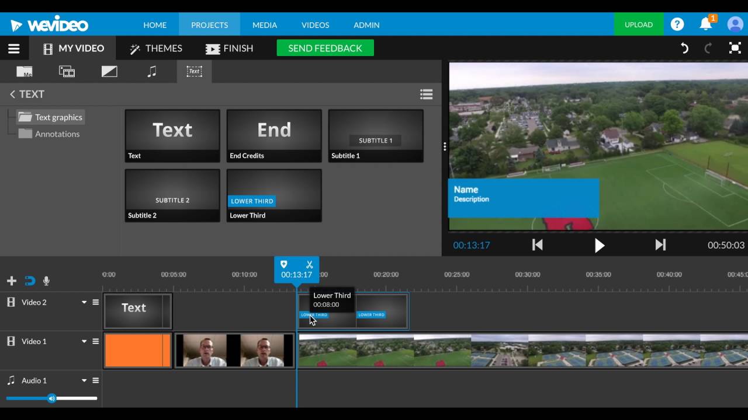Open the MEDIA menu item

coord(265,25)
